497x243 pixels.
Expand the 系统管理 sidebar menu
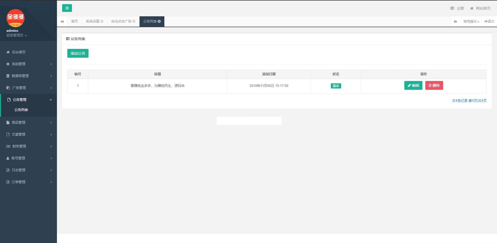pos(28,64)
